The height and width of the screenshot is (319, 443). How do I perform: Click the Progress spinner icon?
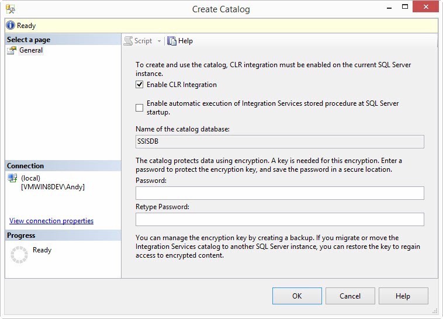tap(20, 255)
